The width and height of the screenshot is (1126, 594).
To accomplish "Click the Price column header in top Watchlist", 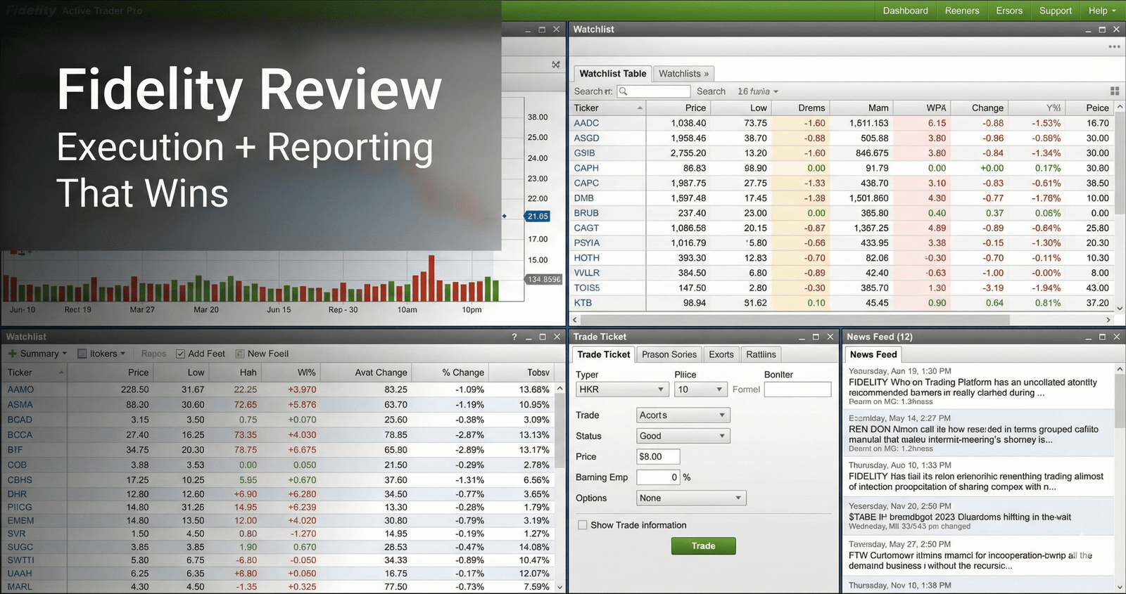I will click(x=695, y=108).
